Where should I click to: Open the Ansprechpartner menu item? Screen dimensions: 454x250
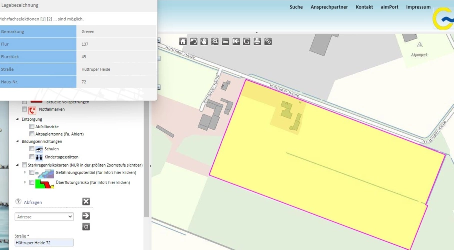click(329, 7)
